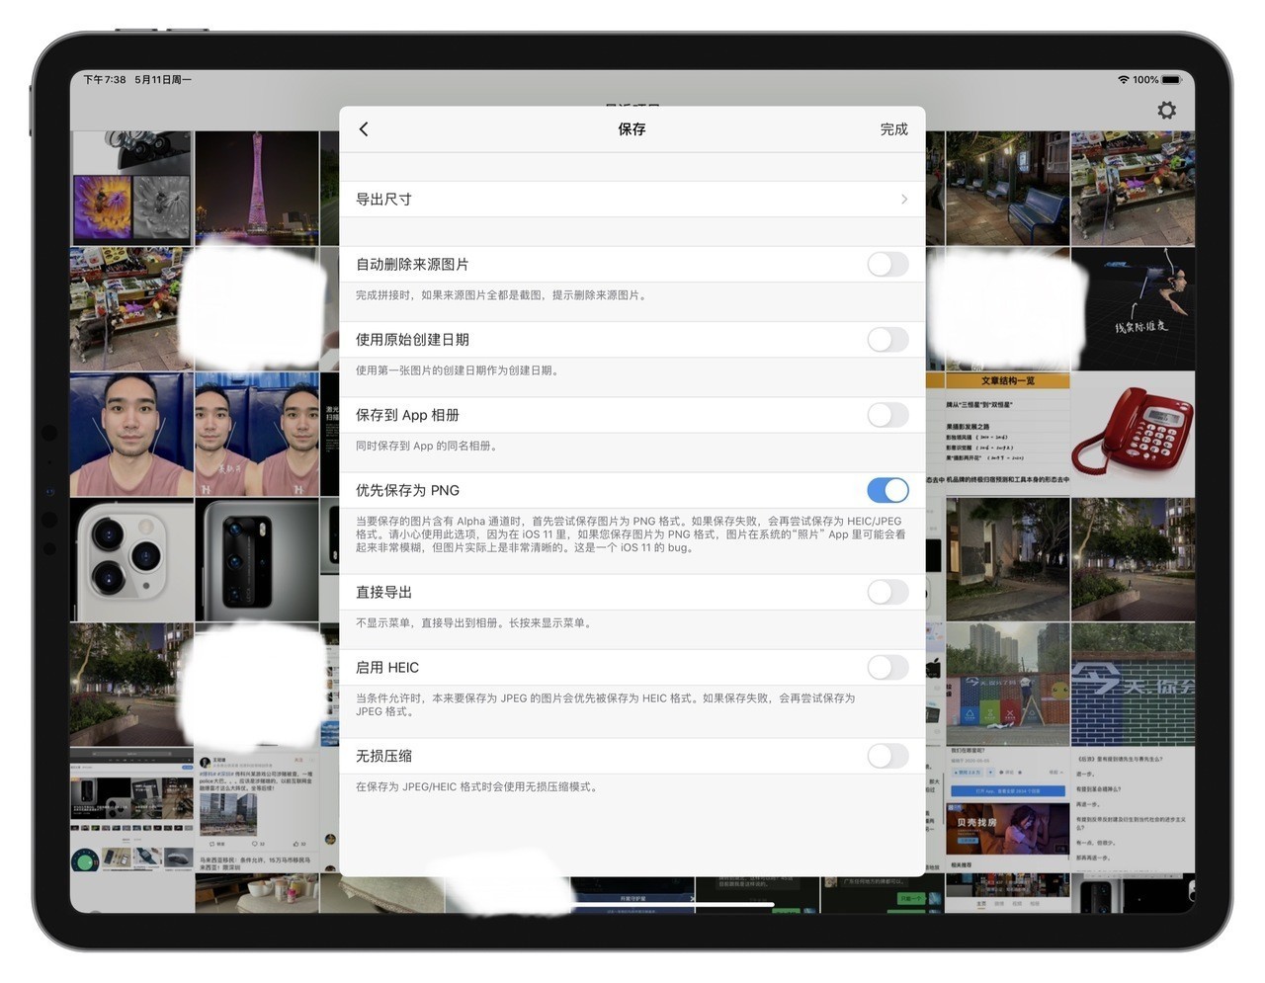The image size is (1265, 983).
Task: Open the 导出尺寸 disclosure chevron
Action: [902, 199]
